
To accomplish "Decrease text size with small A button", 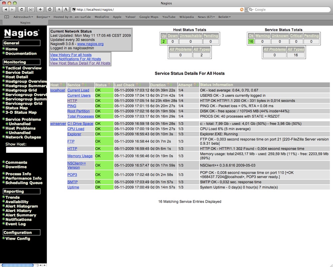I will tap(59, 9).
